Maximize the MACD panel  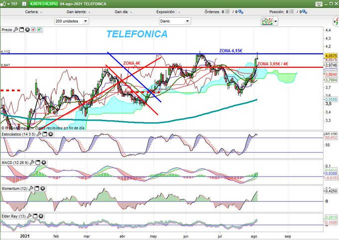[38, 162]
